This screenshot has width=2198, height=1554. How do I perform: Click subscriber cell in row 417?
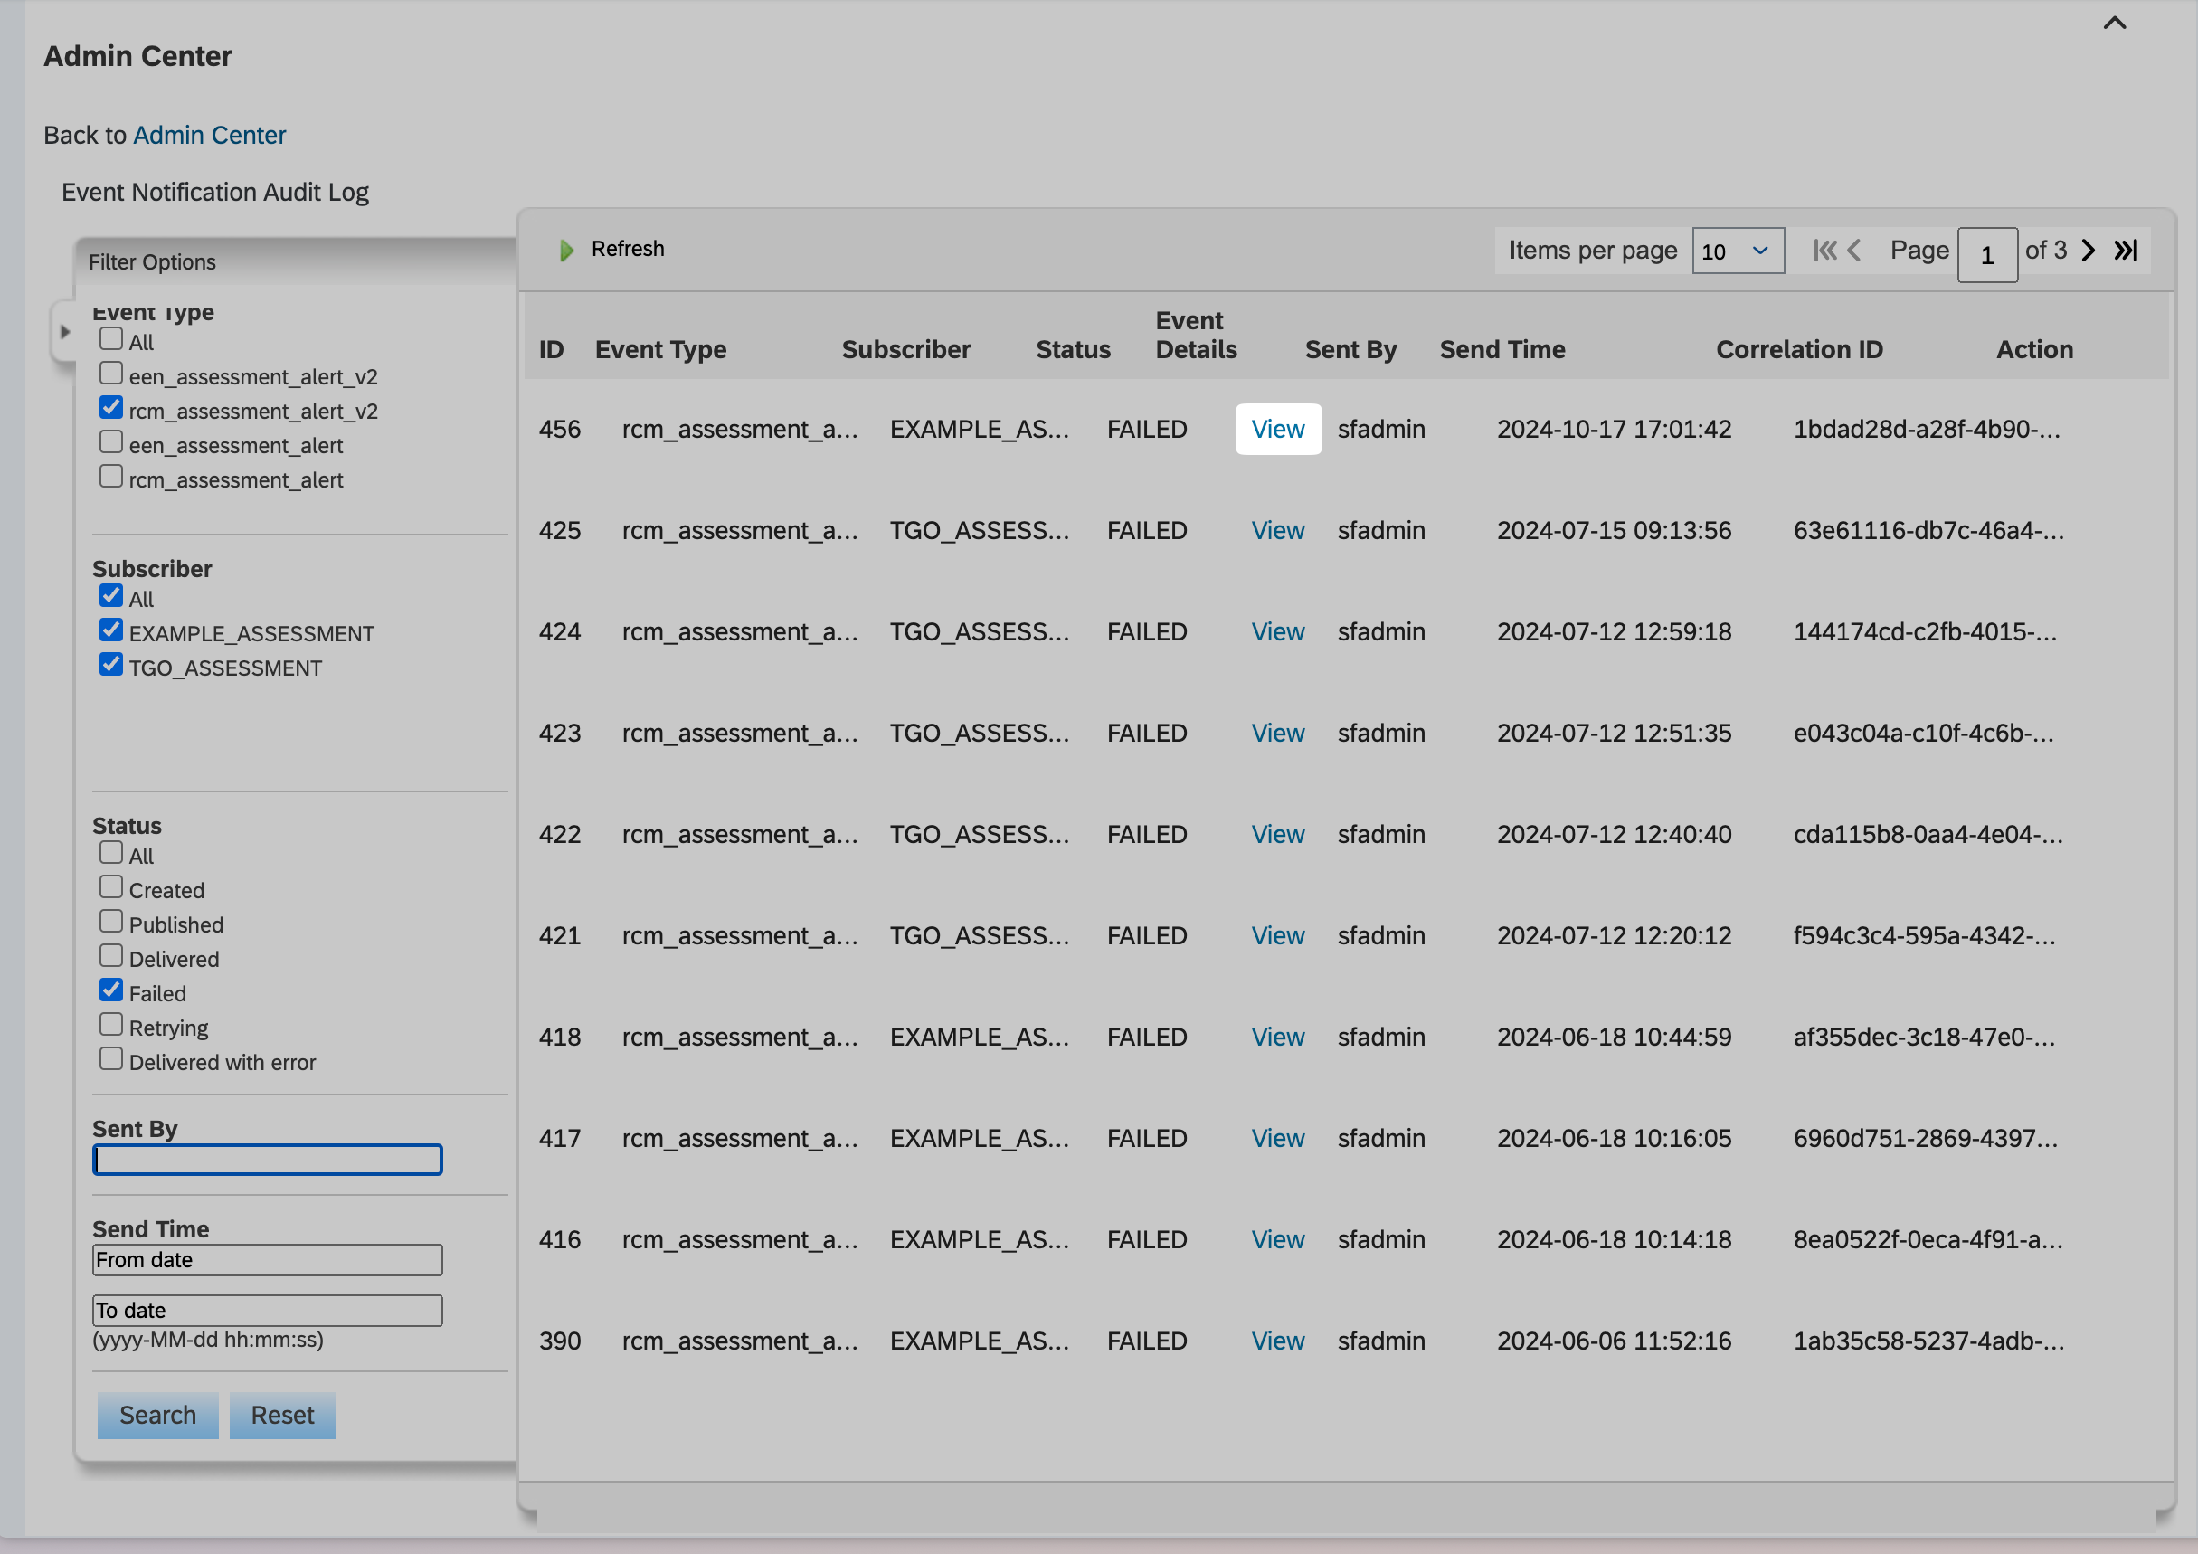pos(980,1139)
